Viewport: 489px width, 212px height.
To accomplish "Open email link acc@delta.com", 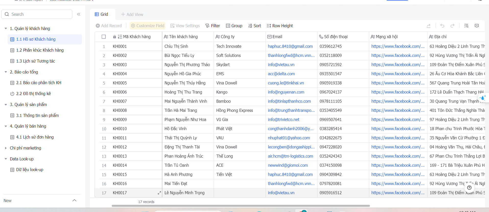I will click(x=281, y=74).
